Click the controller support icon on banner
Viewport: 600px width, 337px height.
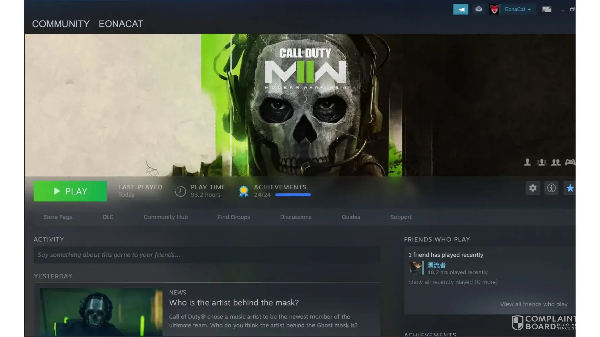(570, 163)
